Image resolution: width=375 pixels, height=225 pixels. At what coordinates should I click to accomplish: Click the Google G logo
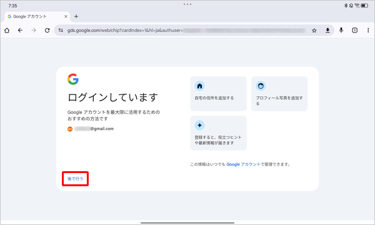(x=73, y=79)
